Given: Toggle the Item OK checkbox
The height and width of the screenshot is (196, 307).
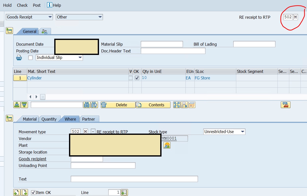Looking at the screenshot, I should tap(33, 193).
